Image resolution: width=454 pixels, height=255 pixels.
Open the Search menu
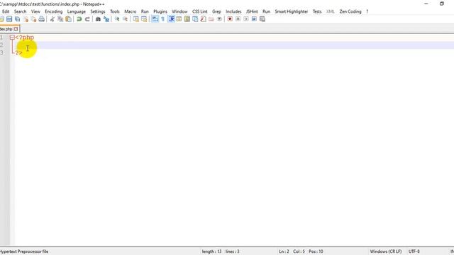21,11
